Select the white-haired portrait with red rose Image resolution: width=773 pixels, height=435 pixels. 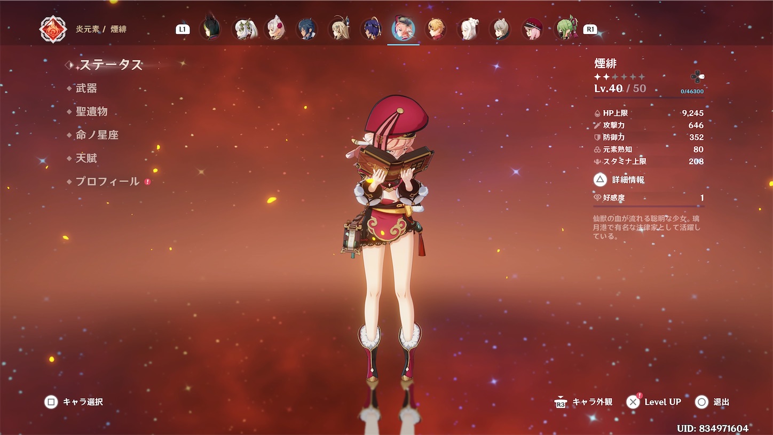pos(275,29)
